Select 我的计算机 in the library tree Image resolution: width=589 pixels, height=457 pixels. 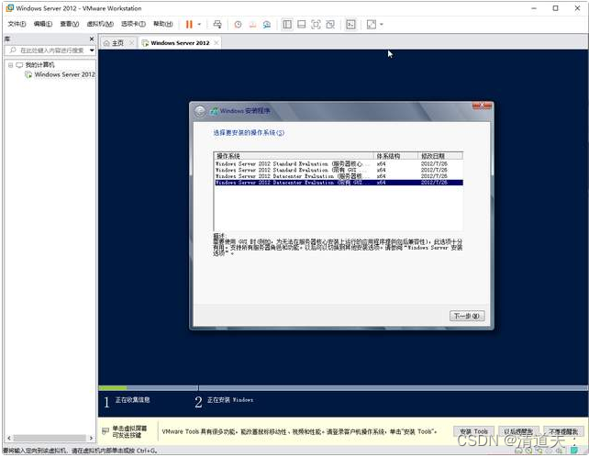(x=39, y=65)
